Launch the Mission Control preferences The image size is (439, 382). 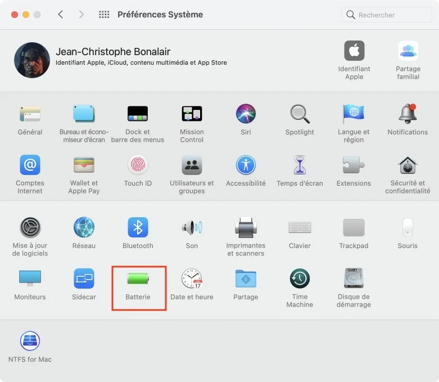[192, 114]
